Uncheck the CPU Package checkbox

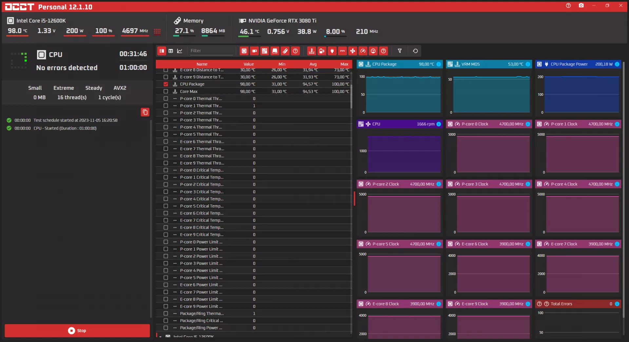pyautogui.click(x=166, y=84)
